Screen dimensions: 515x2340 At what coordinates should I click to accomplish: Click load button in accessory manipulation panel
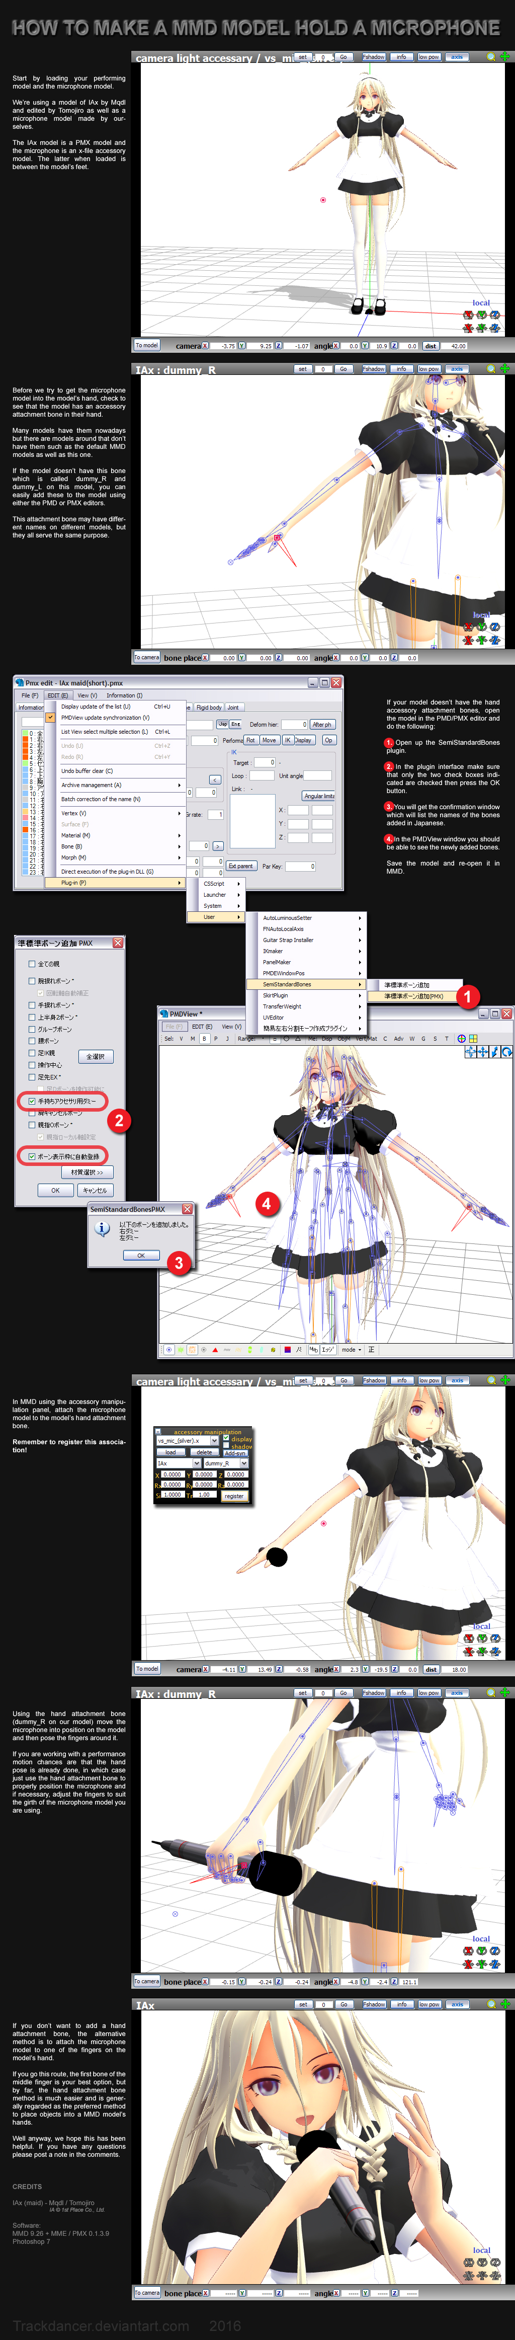(x=171, y=1452)
